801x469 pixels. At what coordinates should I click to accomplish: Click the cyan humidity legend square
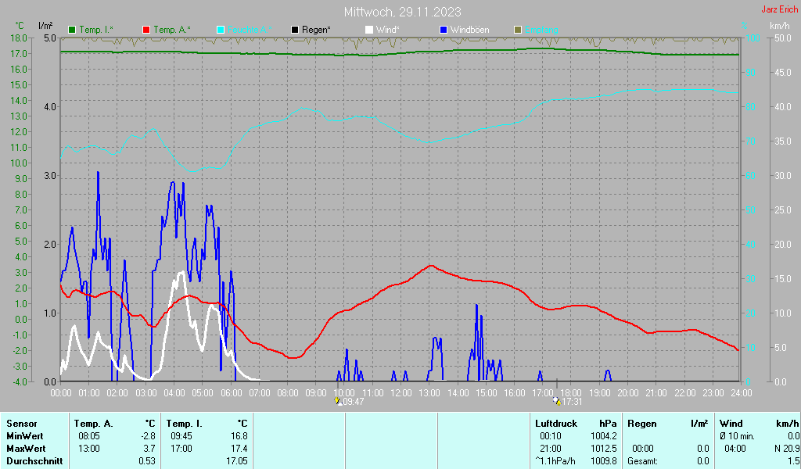[221, 30]
